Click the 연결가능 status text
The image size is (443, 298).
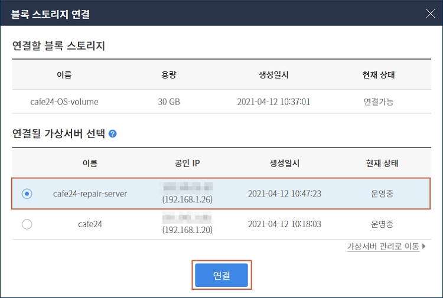click(378, 101)
